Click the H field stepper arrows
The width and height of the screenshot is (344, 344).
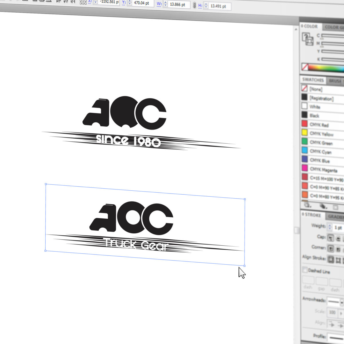pos(206,5)
